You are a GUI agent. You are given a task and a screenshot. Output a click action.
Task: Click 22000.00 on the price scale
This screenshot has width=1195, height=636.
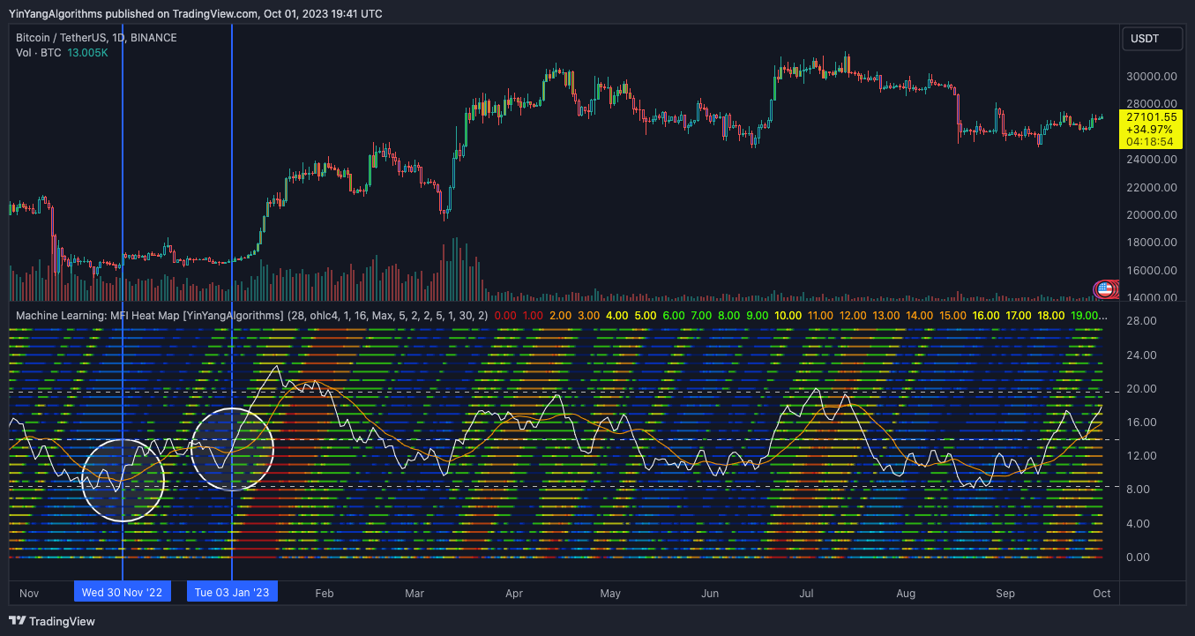point(1152,188)
